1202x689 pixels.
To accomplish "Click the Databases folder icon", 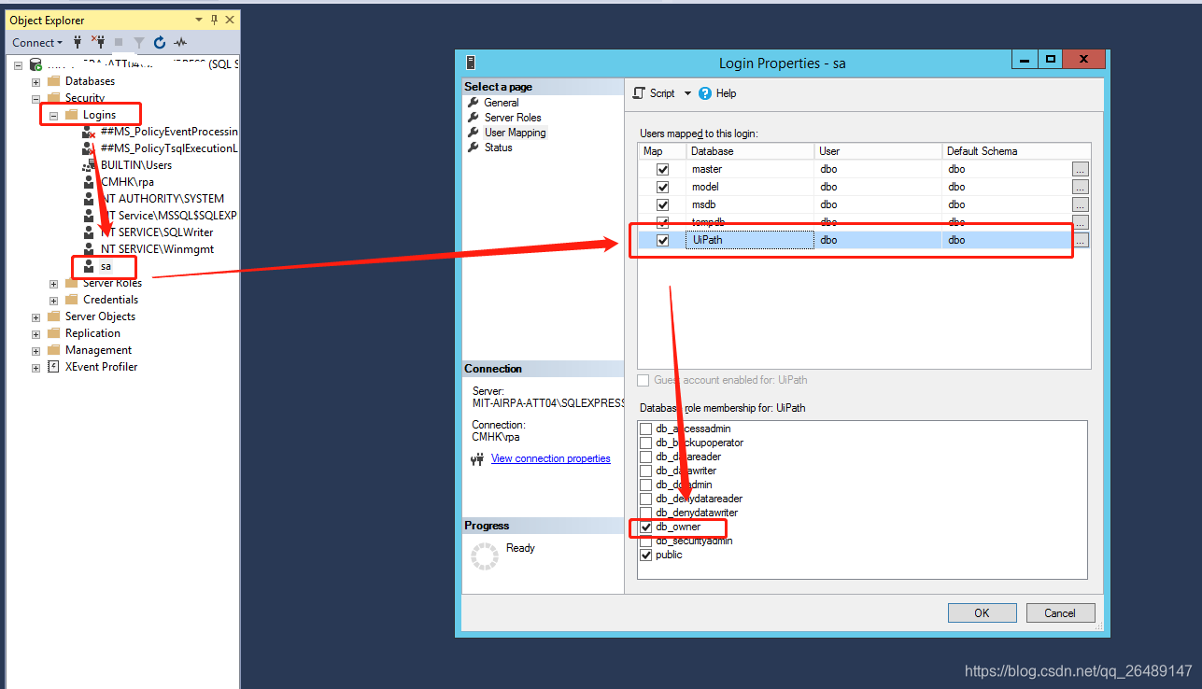I will 53,81.
